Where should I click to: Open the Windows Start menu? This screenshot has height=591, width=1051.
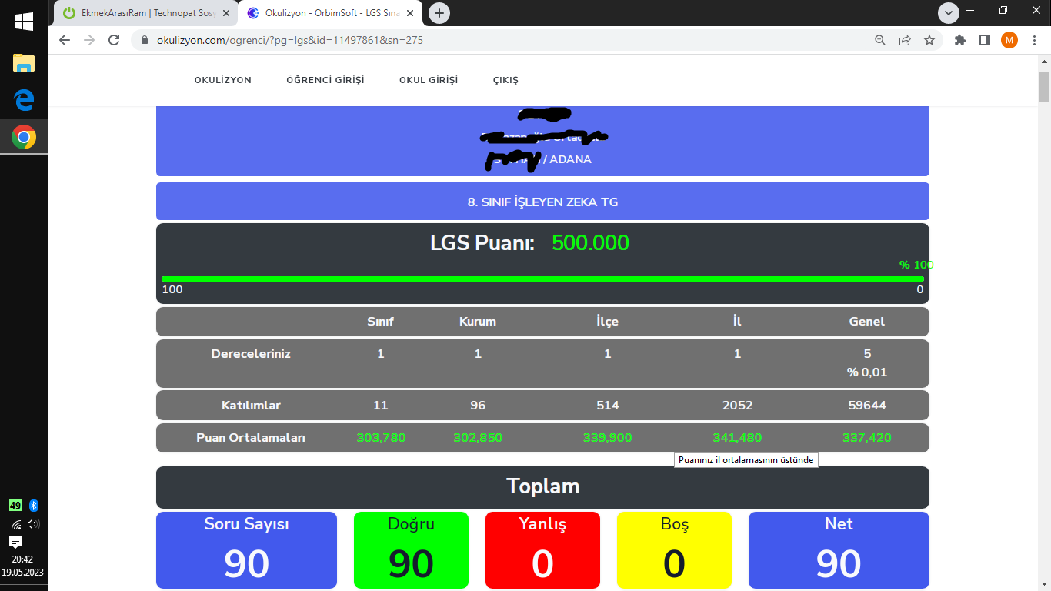[x=24, y=22]
